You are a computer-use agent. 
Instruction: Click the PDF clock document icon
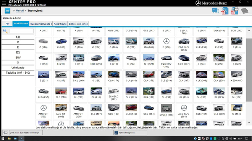[225, 11]
